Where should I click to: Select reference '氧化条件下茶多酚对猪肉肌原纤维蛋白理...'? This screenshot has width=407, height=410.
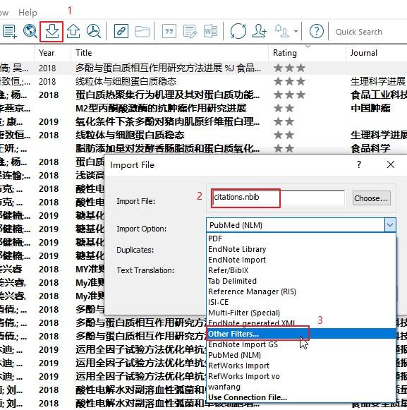pyautogui.click(x=167, y=121)
